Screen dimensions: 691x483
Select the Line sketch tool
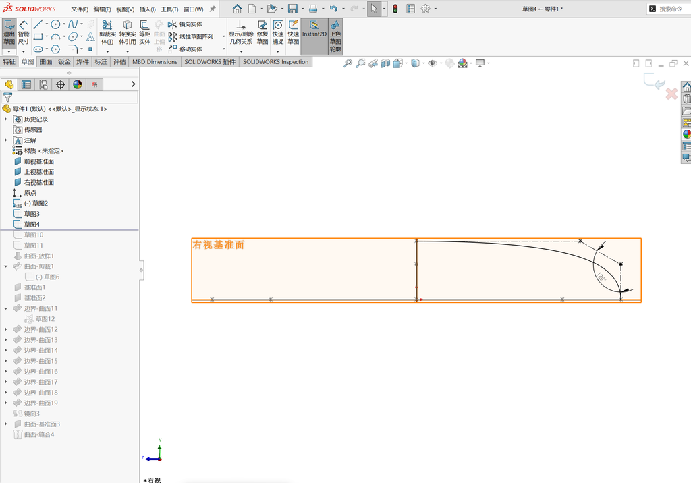pyautogui.click(x=38, y=24)
